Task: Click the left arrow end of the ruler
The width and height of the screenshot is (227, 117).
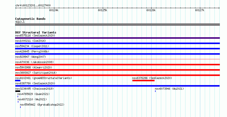Action: click(x=16, y=8)
